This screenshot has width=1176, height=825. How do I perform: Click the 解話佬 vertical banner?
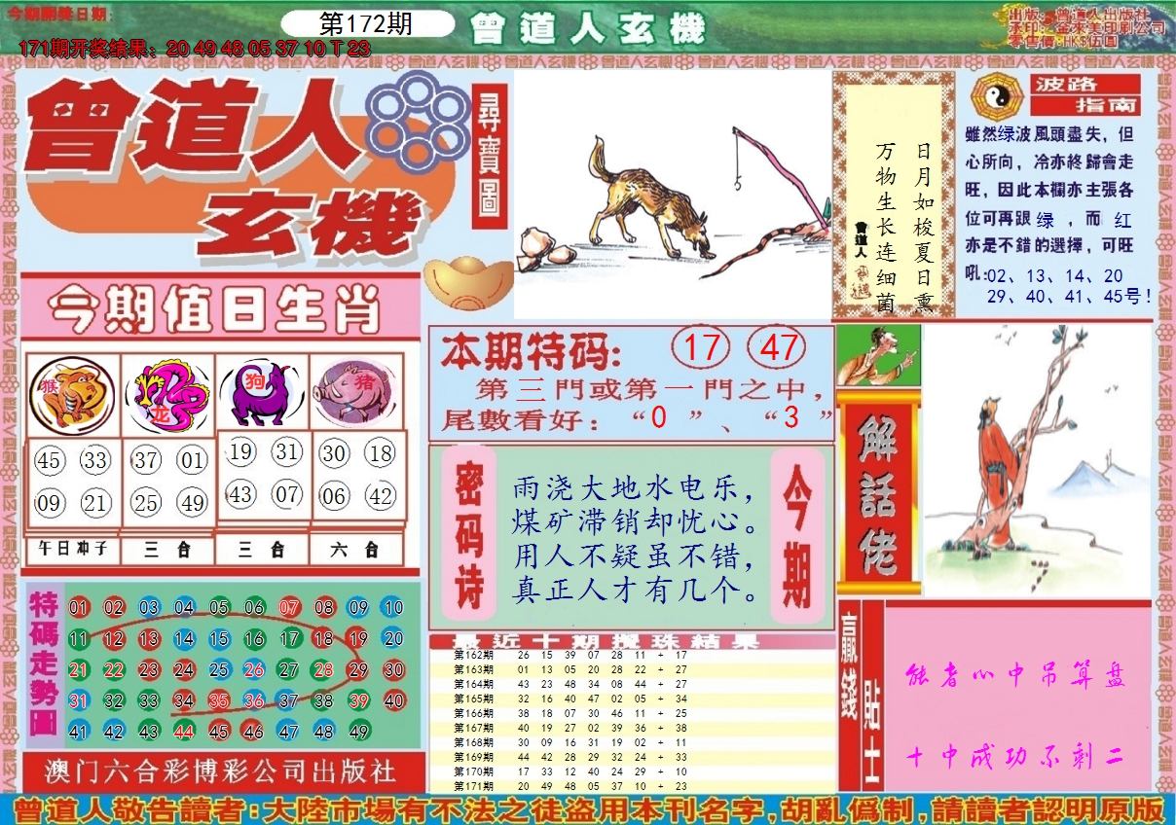tap(877, 491)
